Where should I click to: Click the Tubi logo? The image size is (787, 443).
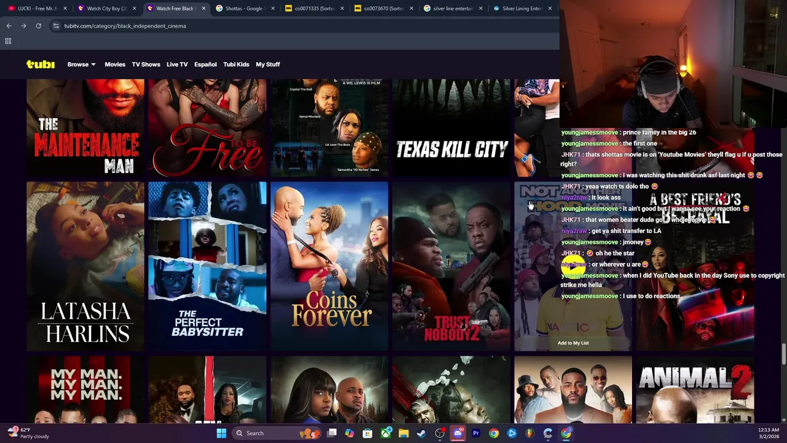coord(41,64)
